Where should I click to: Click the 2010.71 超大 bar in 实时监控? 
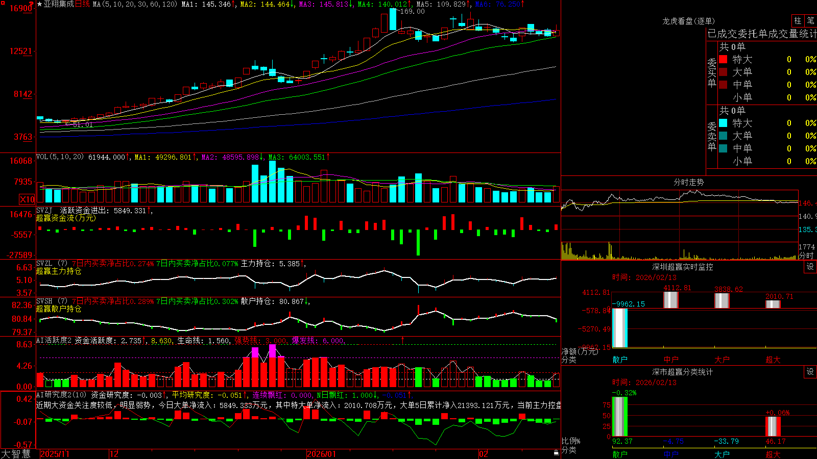pos(773,304)
